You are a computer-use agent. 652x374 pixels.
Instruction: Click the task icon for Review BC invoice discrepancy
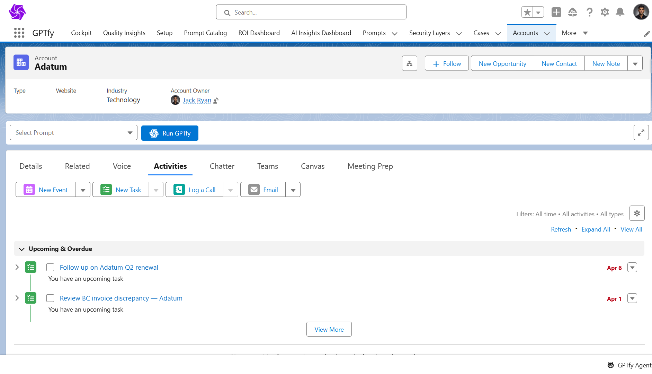tap(31, 298)
